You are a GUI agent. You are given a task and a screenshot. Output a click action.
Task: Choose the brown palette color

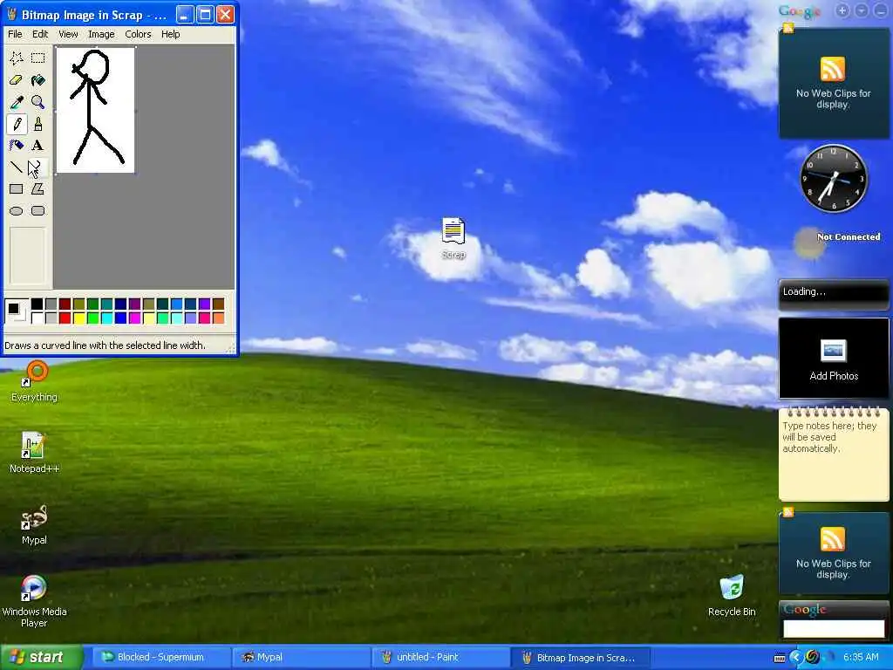(x=218, y=304)
